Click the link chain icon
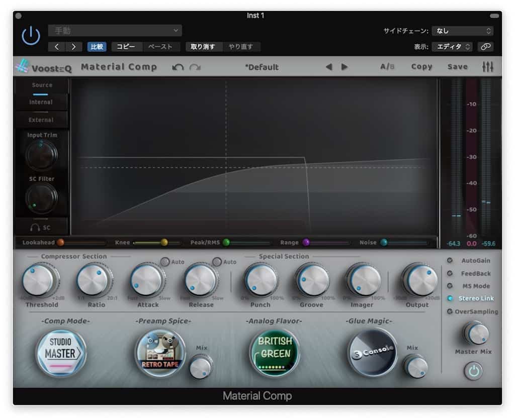 click(485, 47)
